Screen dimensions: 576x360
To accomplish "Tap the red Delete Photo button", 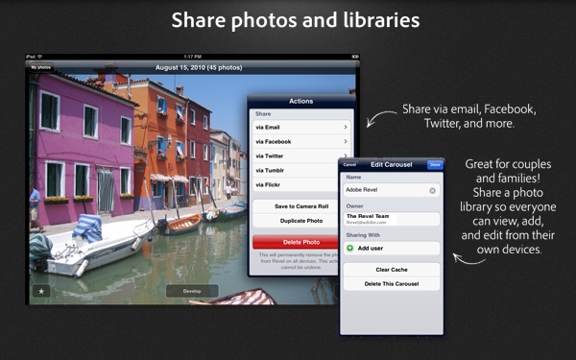I will pos(296,242).
